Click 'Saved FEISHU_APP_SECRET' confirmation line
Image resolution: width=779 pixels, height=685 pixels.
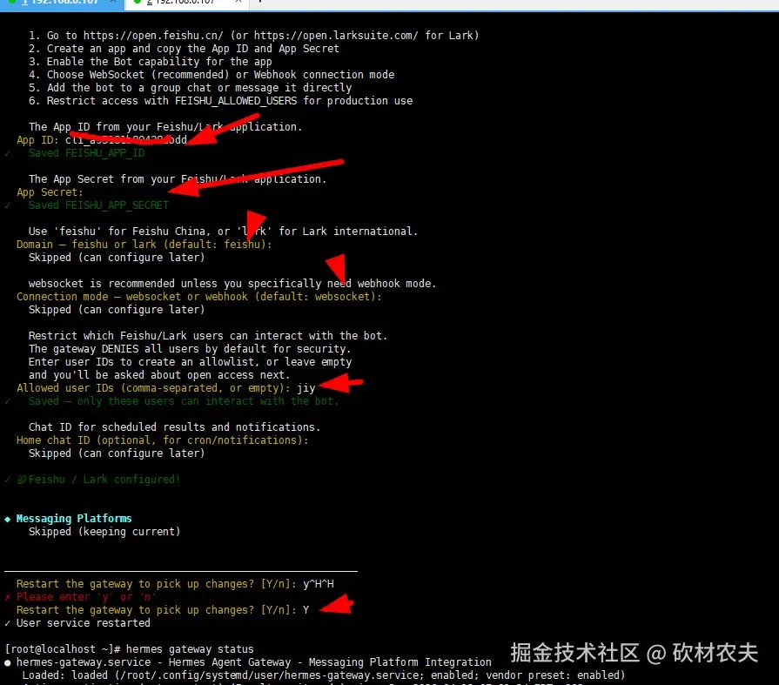(98, 205)
